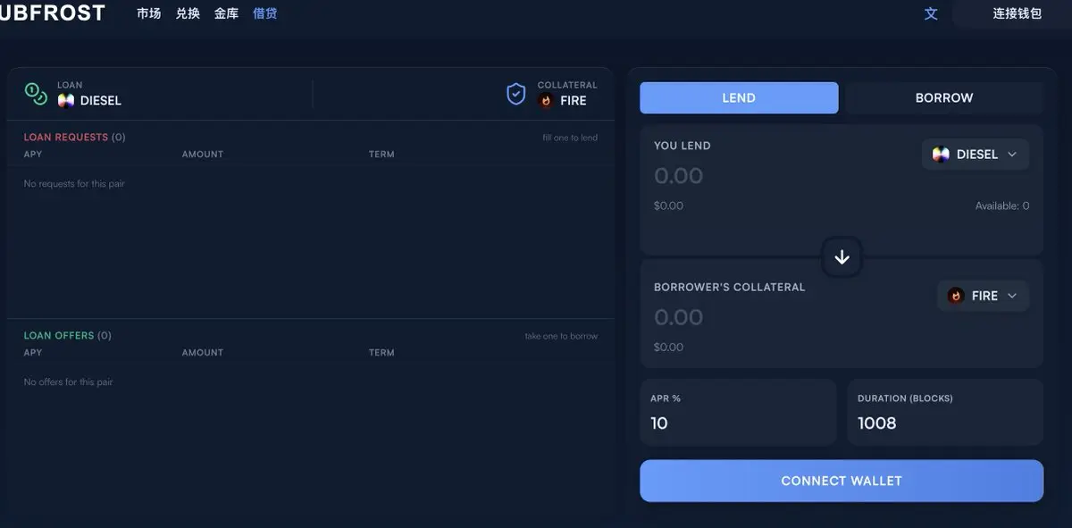
Task: Open the 兑换 swap page
Action: 188,13
